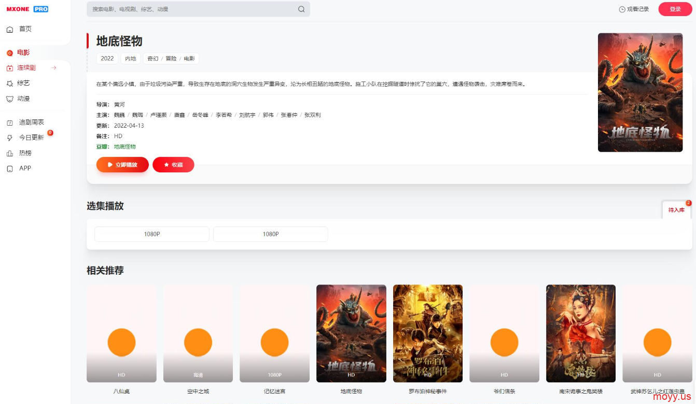Click the phone icon beside APP

(x=10, y=169)
